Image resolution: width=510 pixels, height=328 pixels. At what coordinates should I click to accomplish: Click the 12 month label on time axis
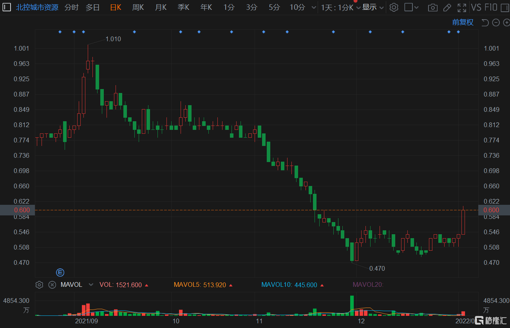coord(361,321)
